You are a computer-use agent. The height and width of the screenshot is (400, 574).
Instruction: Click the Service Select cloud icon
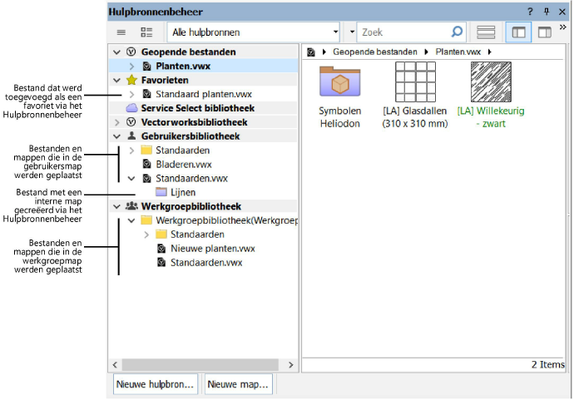131,108
